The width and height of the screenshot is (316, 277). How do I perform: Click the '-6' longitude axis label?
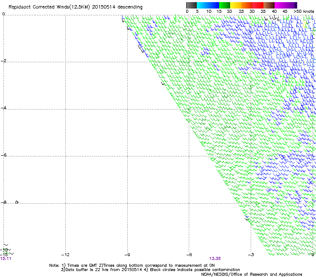(x=189, y=255)
